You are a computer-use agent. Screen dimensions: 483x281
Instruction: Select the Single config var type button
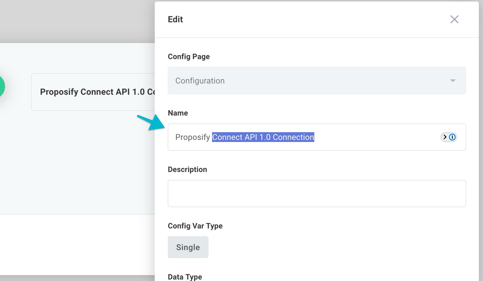[188, 247]
